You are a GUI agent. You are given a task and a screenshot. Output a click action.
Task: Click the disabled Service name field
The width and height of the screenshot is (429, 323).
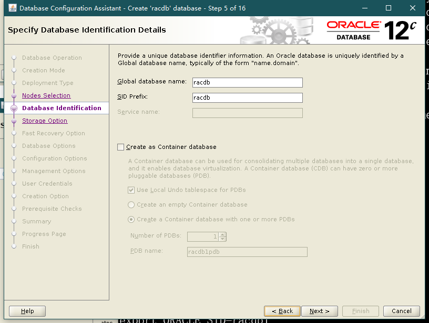tap(247, 113)
